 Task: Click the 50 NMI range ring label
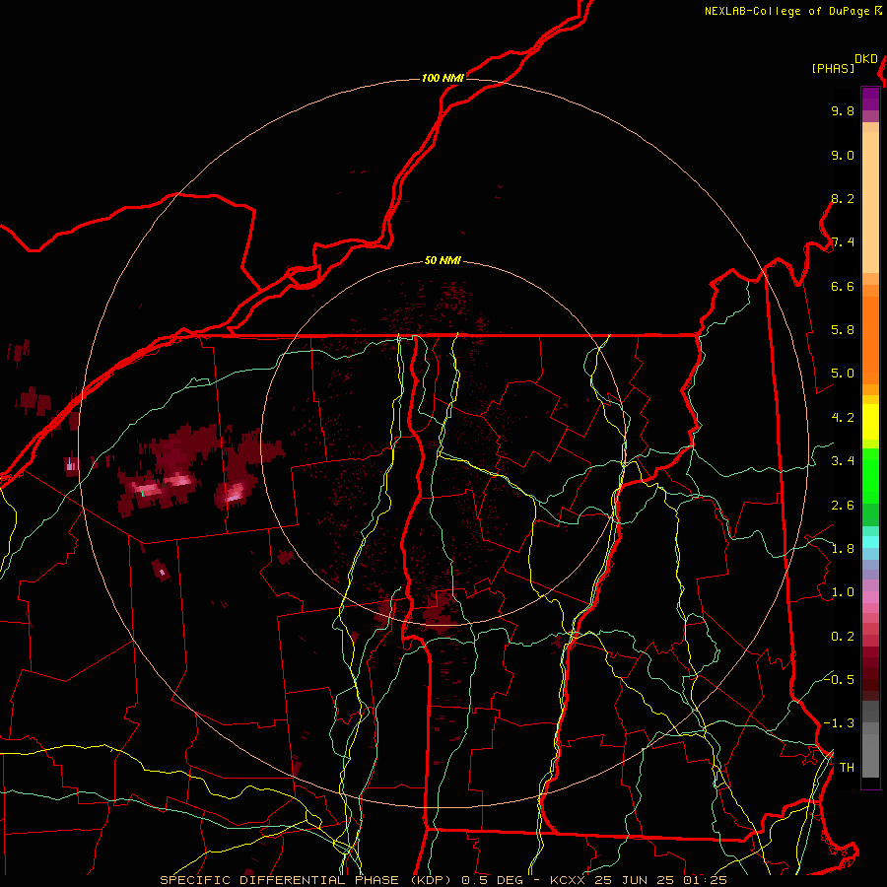click(x=443, y=261)
